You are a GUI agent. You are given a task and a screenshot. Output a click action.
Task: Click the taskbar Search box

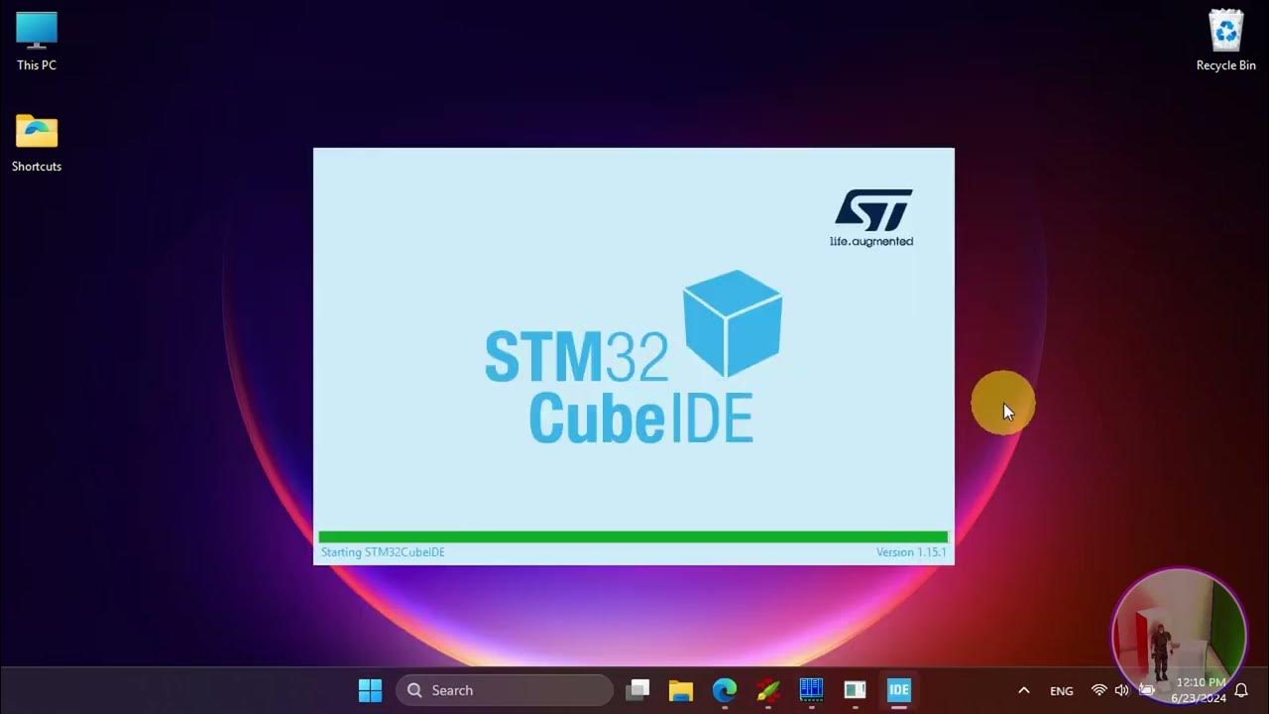[505, 690]
